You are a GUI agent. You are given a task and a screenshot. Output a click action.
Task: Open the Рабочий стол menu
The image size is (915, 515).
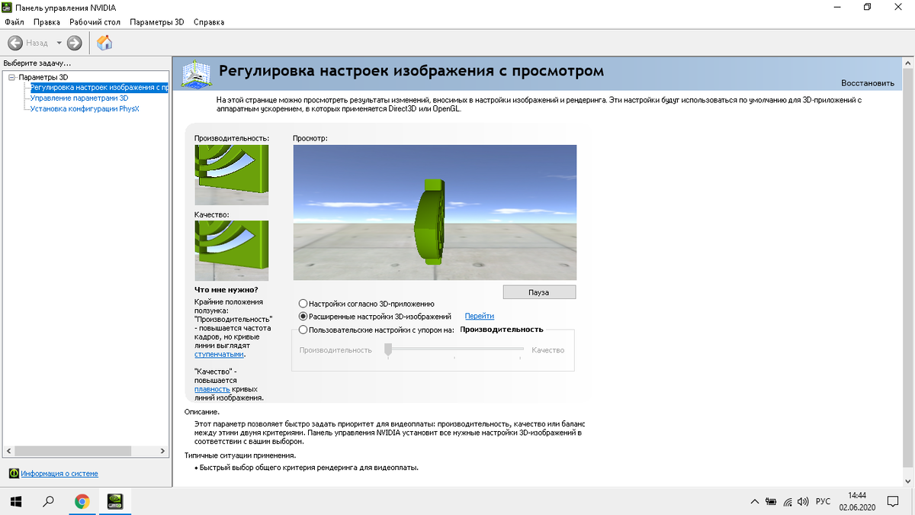point(95,22)
